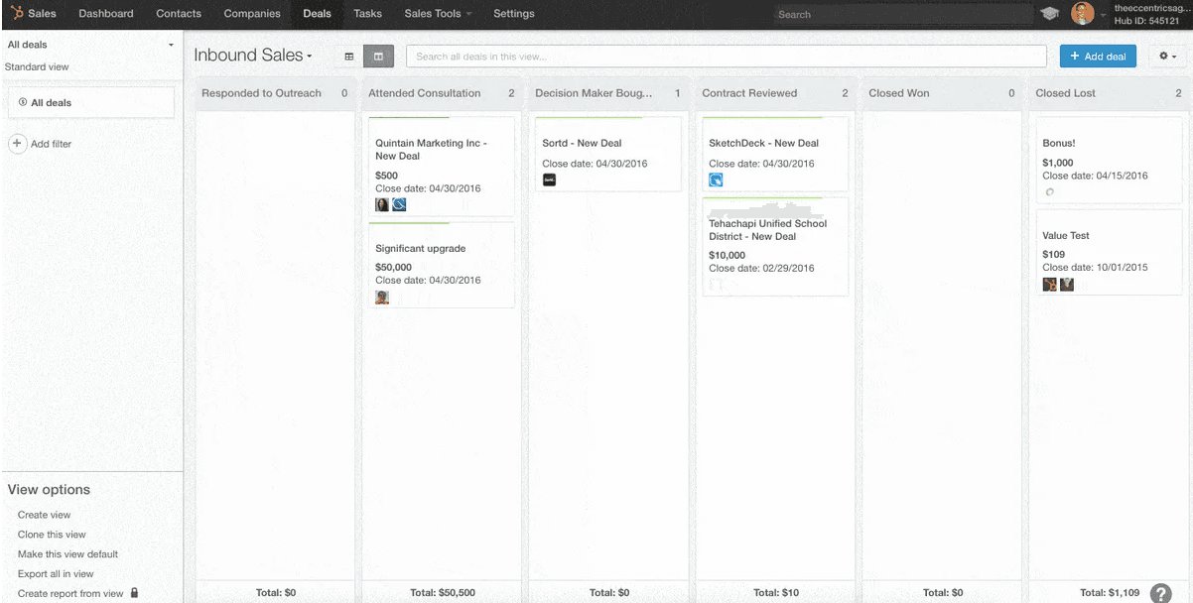Click the Add deal button
This screenshot has height=603, width=1193.
pyautogui.click(x=1097, y=56)
